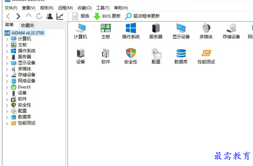Expand the 操作系统 tree node chevron
The width and height of the screenshot is (253, 166).
click(7, 51)
